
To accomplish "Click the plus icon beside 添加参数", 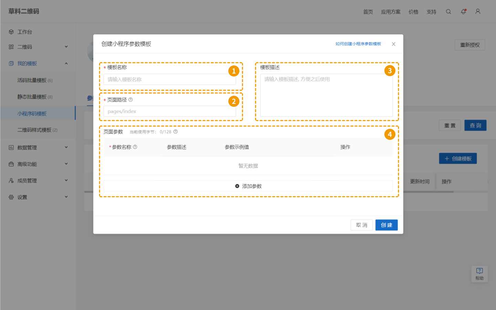I will click(x=237, y=186).
